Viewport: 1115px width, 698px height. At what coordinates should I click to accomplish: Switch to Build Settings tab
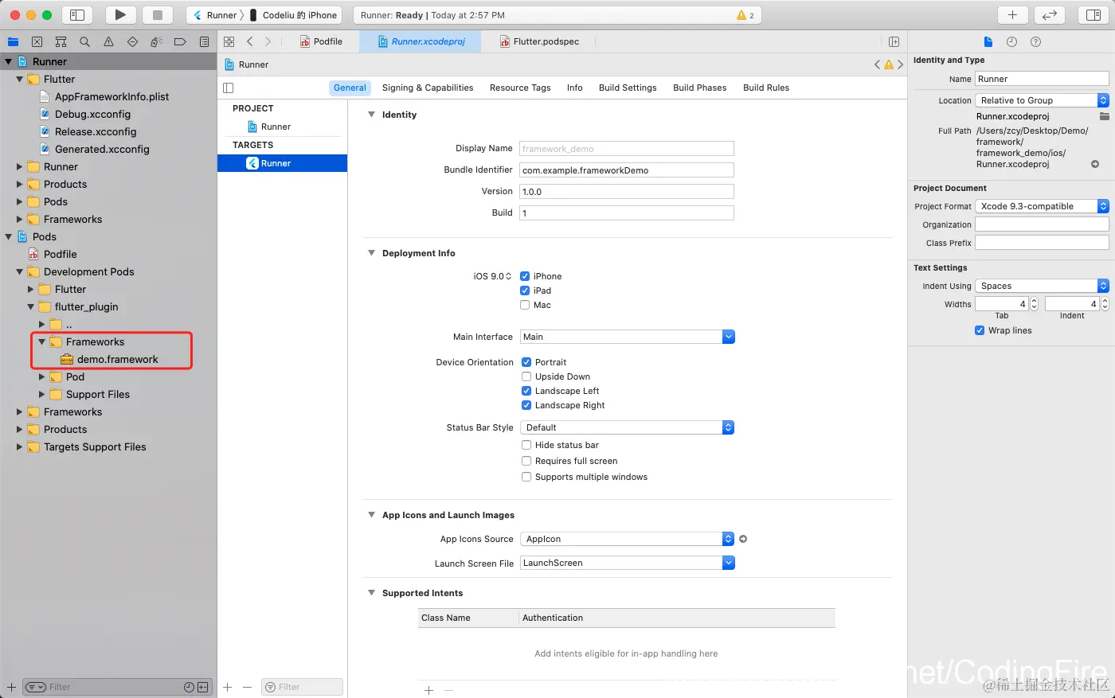(x=628, y=88)
